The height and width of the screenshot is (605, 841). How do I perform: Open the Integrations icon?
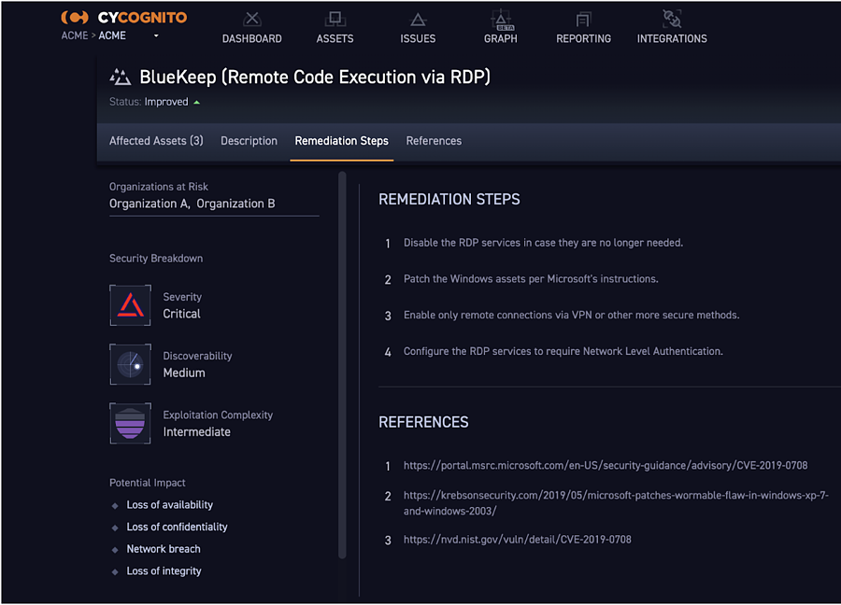coord(671,20)
